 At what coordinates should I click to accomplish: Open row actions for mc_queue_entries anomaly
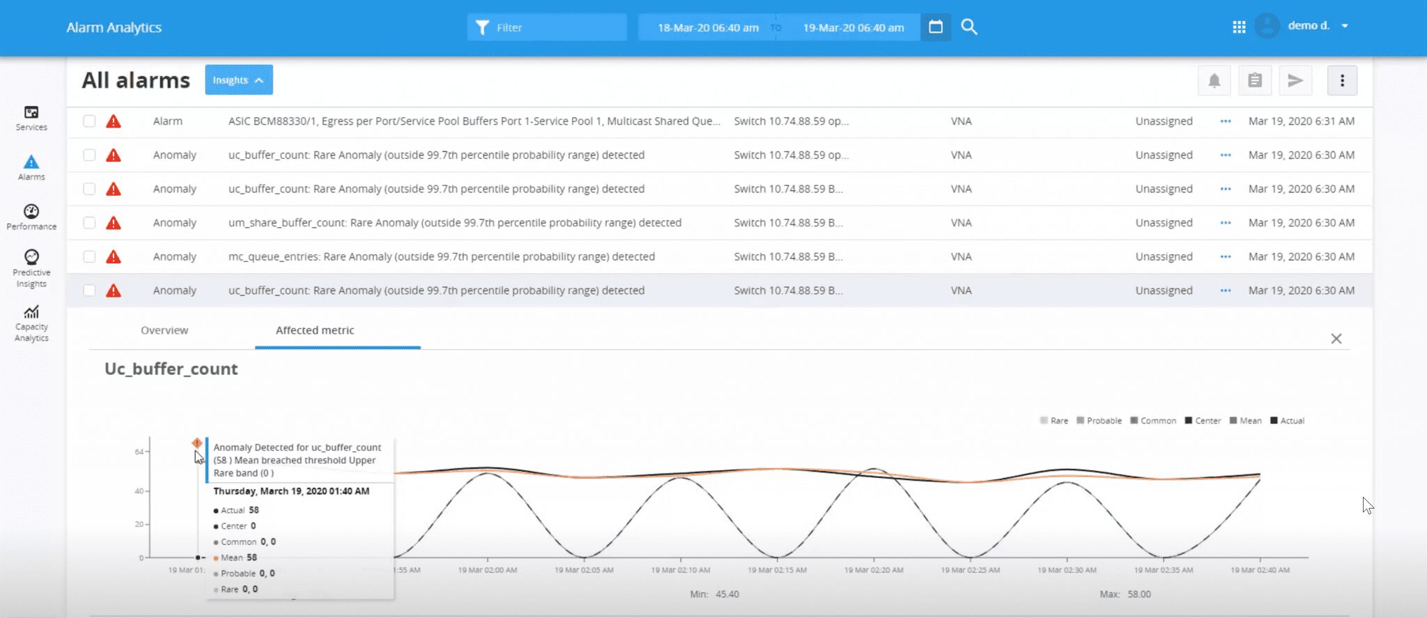[x=1226, y=257]
